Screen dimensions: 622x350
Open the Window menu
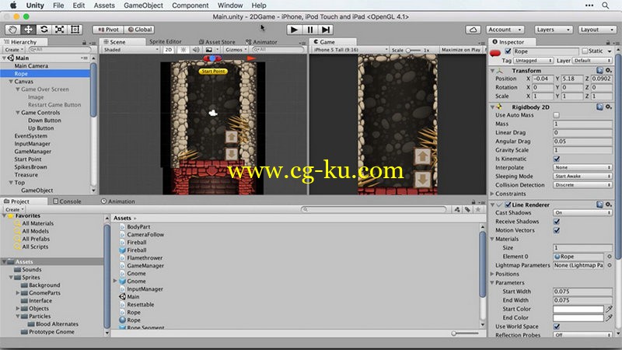tap(230, 5)
